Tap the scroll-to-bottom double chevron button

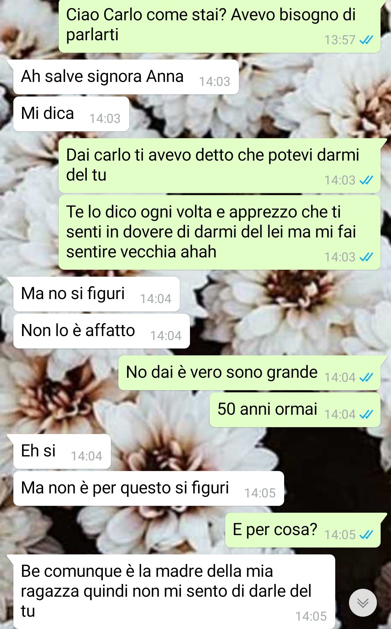point(363,603)
